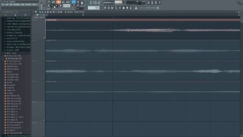
Task: Open the FILE menu
Action: (3, 5)
